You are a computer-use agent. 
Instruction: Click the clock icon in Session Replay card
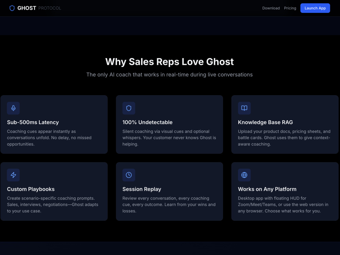(129, 175)
